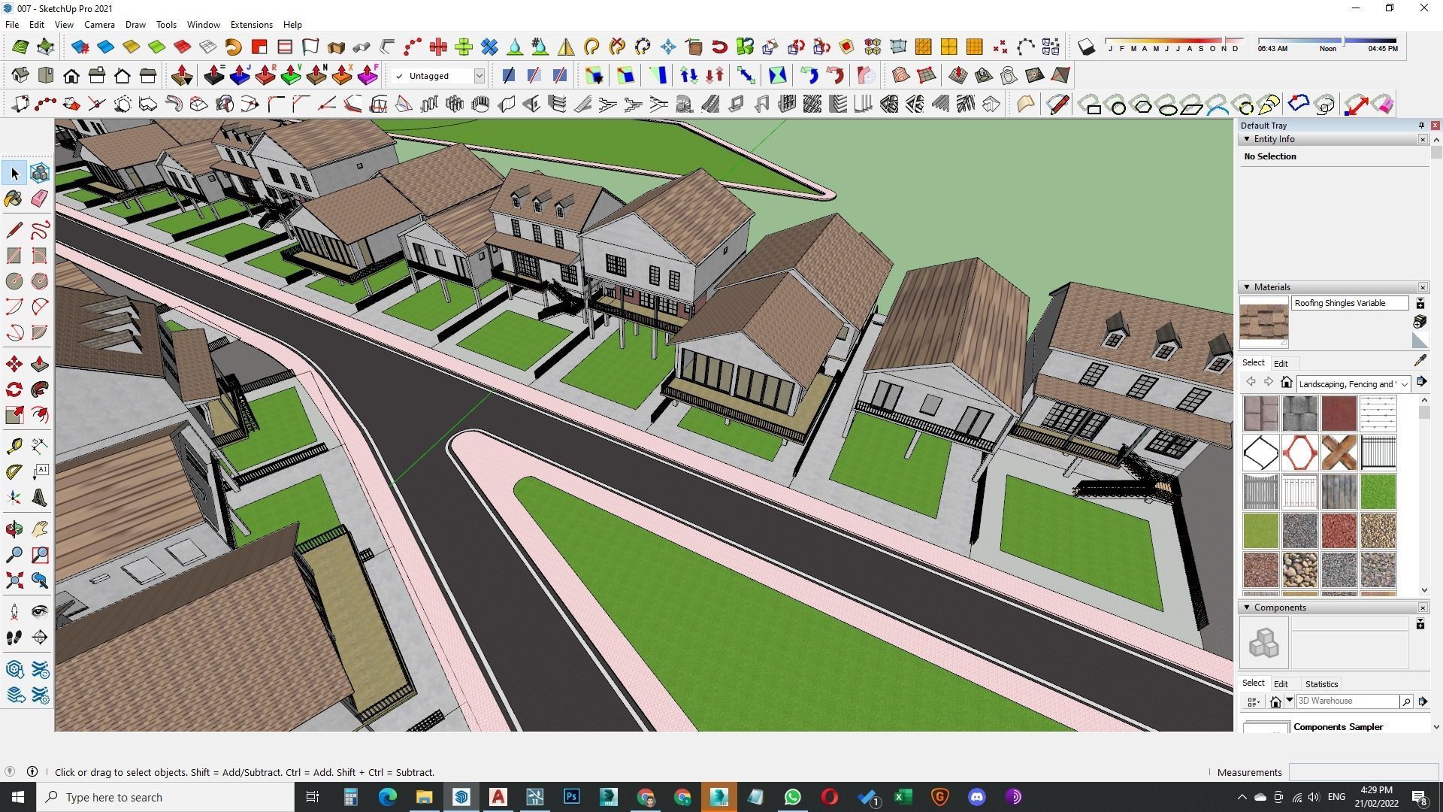The width and height of the screenshot is (1443, 812).
Task: Choose the Circle tool
Action: 14,281
